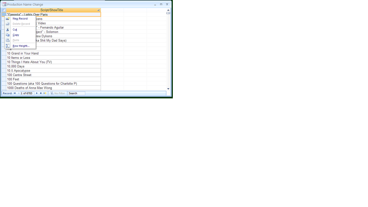
Task: Click the New Record menu icon
Action: click(x=8, y=19)
